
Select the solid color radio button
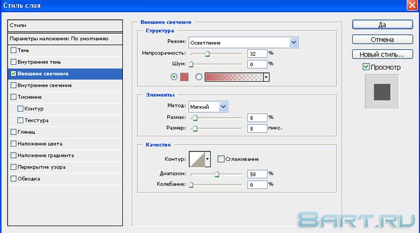[x=174, y=77]
